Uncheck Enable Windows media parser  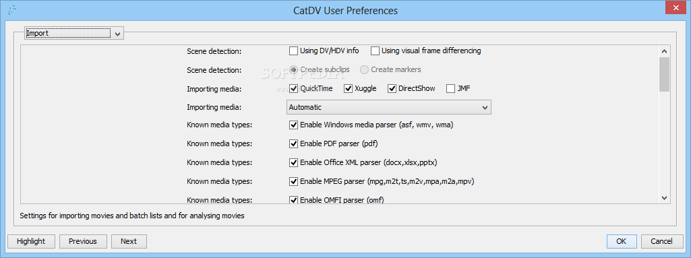click(x=293, y=125)
